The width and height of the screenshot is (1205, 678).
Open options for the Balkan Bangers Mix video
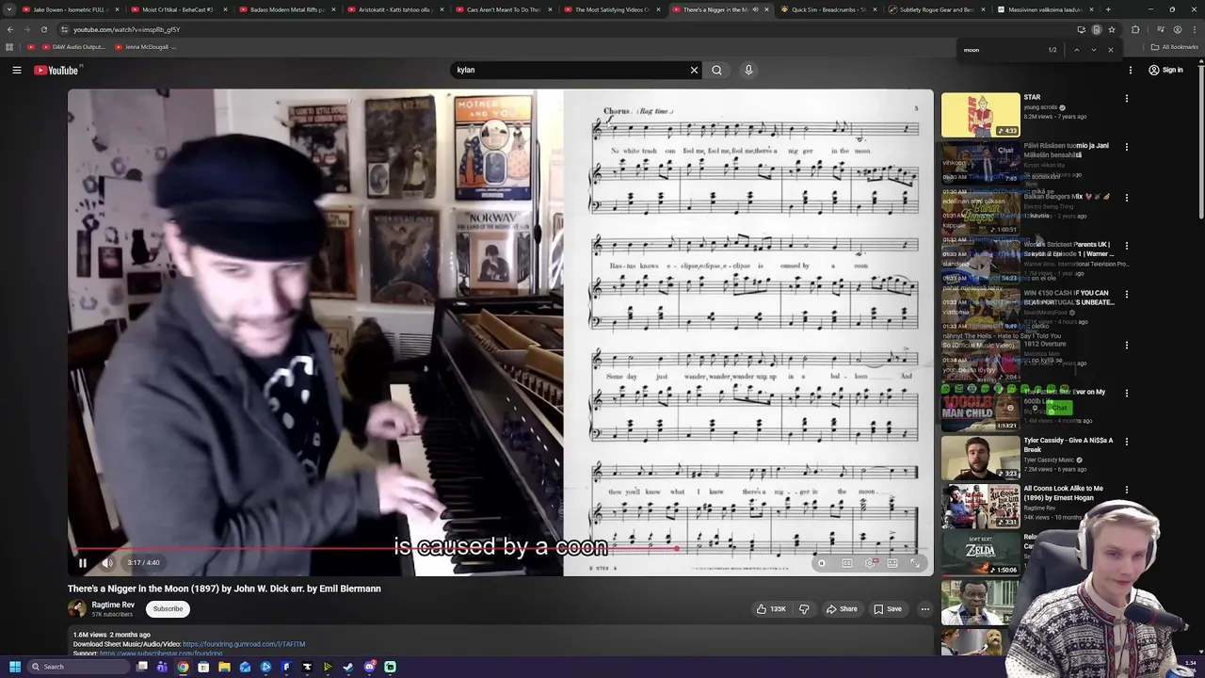(x=1127, y=198)
